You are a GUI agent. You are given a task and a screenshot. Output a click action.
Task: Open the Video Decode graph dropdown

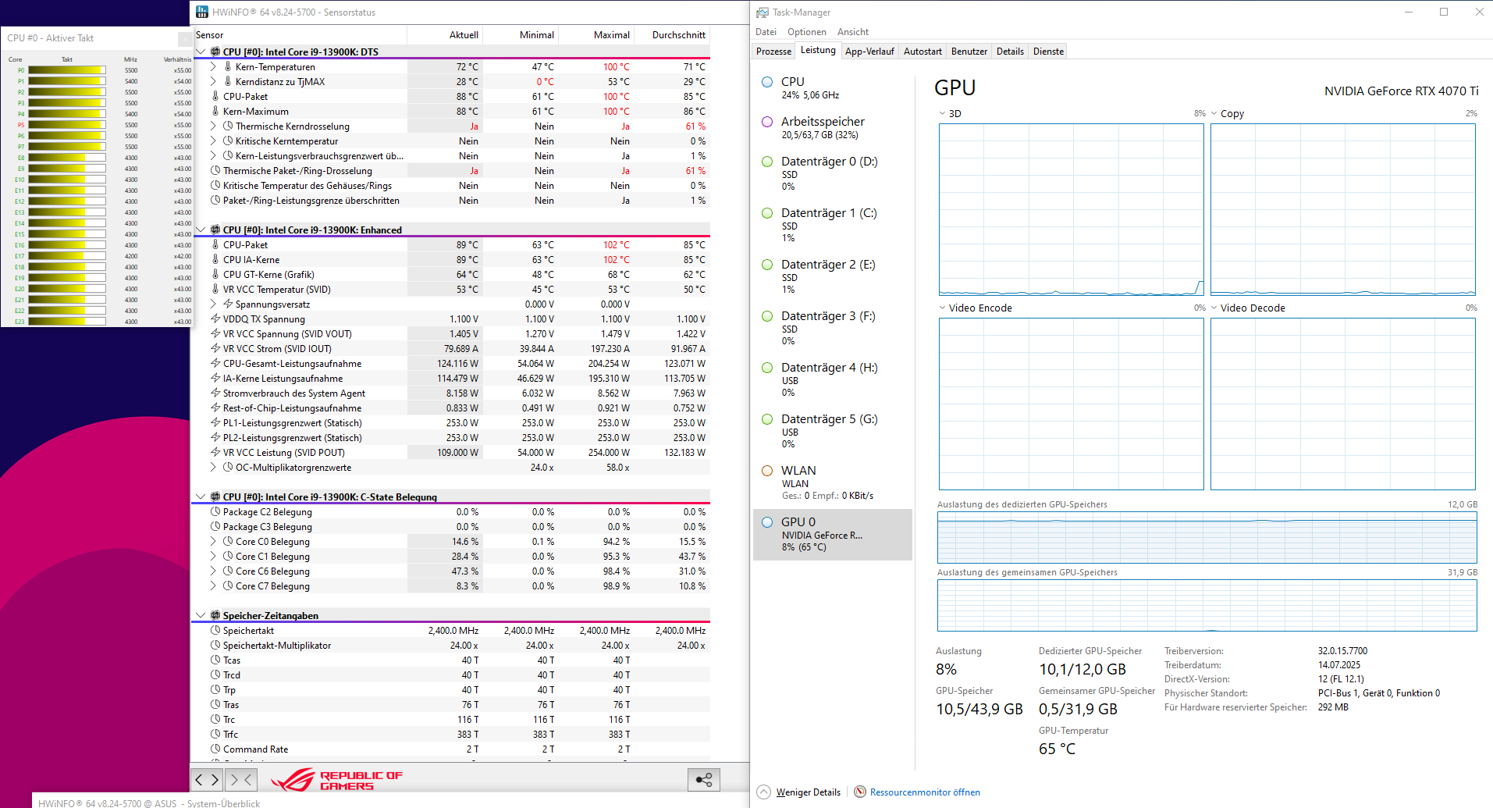pyautogui.click(x=1214, y=308)
